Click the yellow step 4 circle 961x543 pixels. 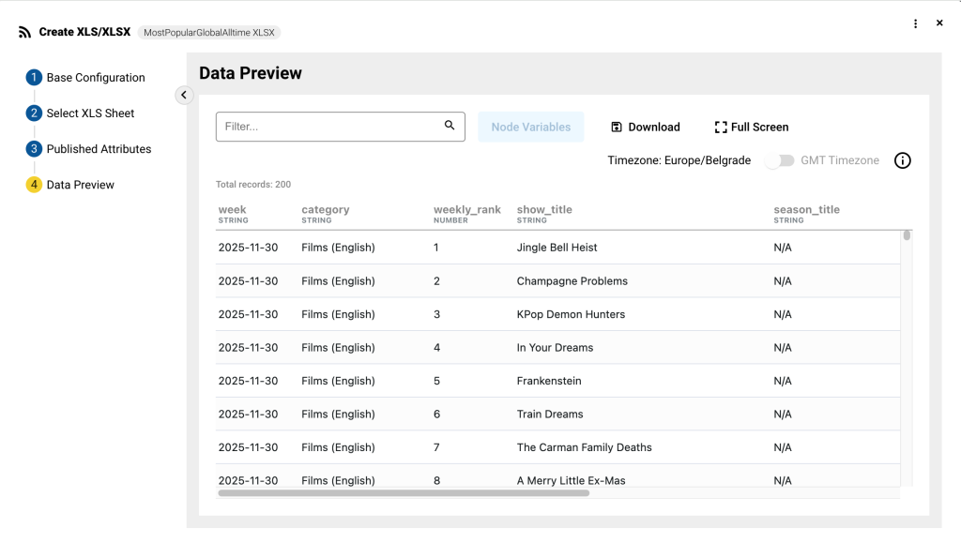point(34,185)
